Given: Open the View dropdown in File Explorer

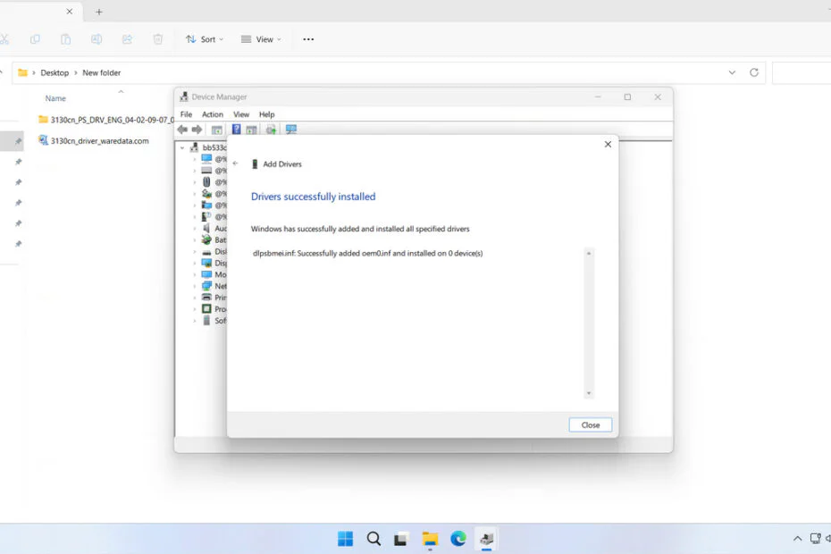Looking at the screenshot, I should point(261,39).
